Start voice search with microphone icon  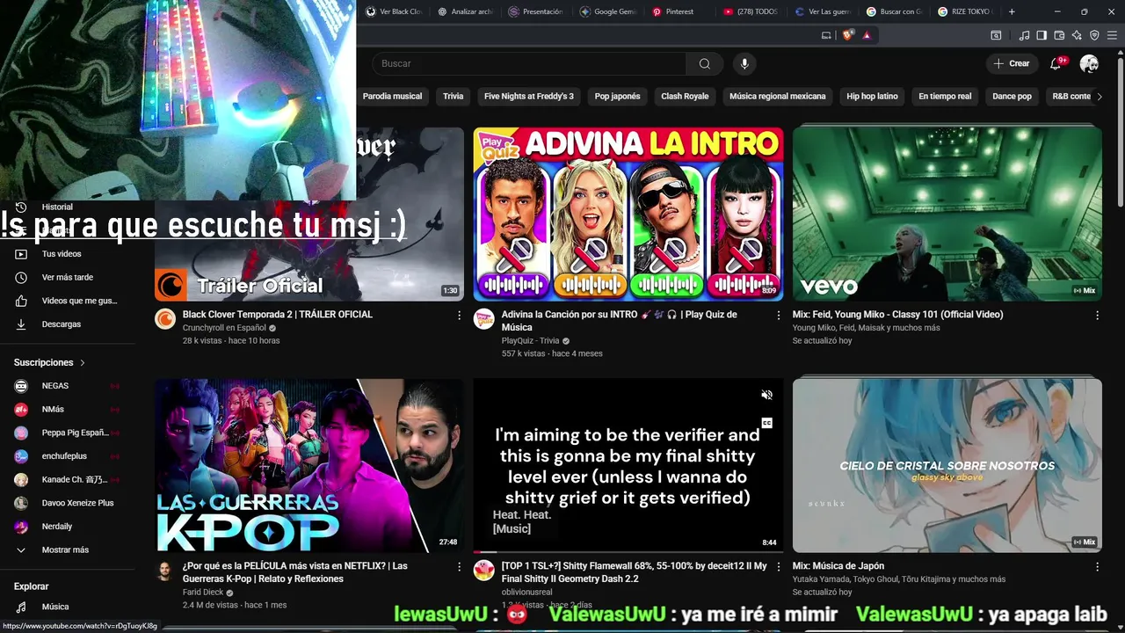pyautogui.click(x=744, y=63)
